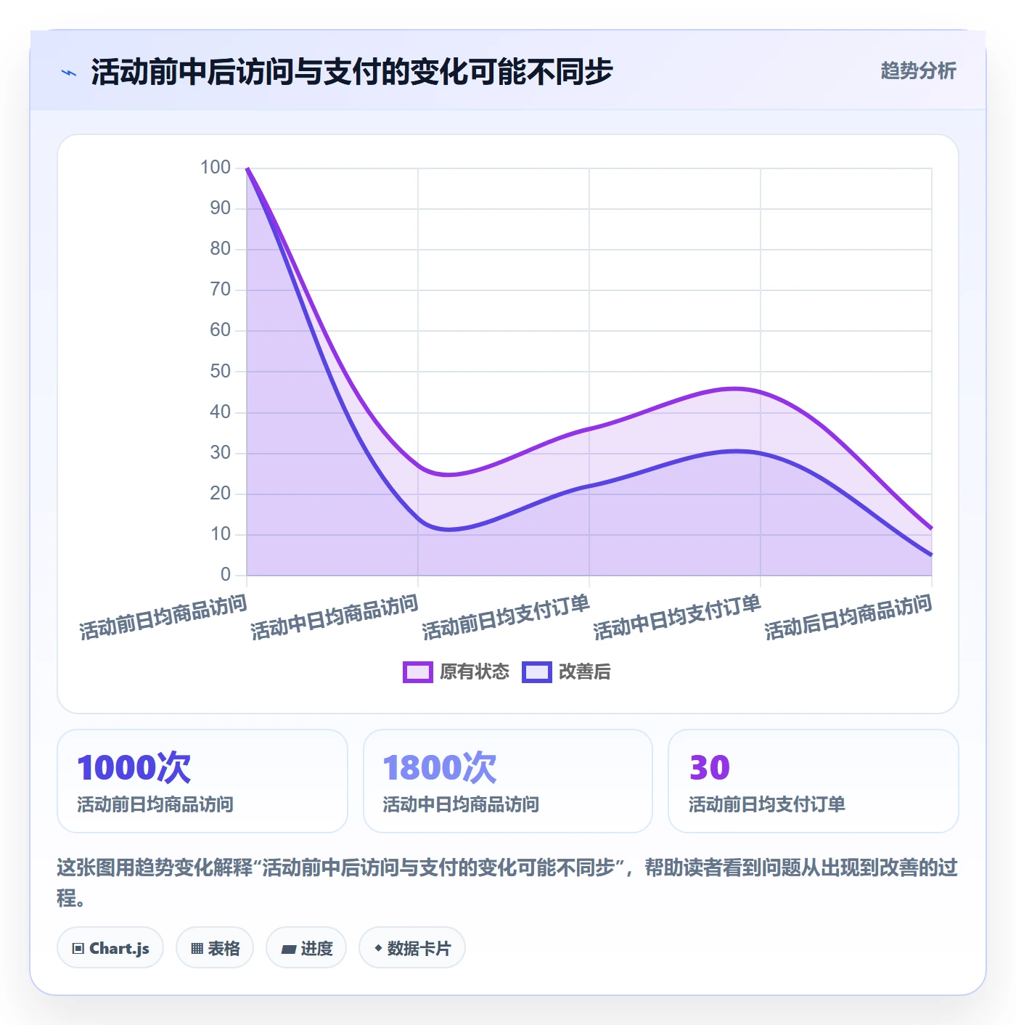
Task: Click the x-axis label 活动后日均商品访问
Action: (x=848, y=617)
